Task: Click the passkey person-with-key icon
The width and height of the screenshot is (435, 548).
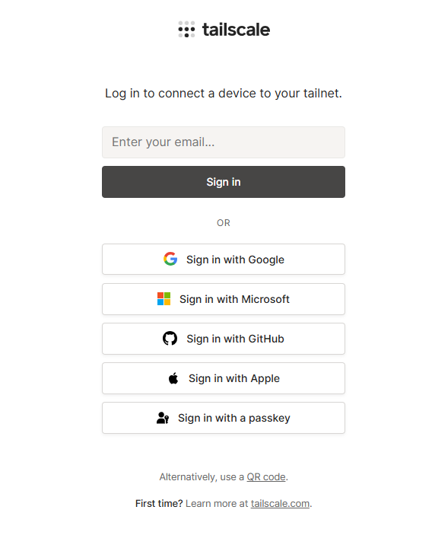Action: pos(163,418)
